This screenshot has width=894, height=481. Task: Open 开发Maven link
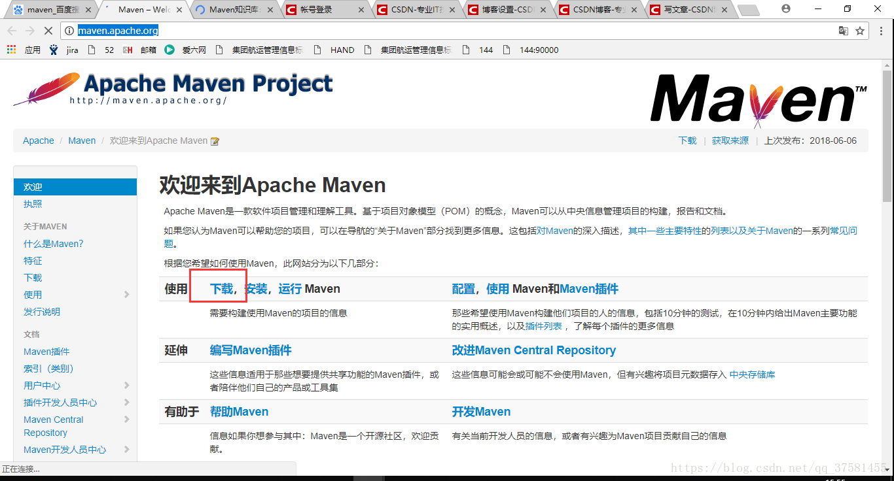point(481,412)
